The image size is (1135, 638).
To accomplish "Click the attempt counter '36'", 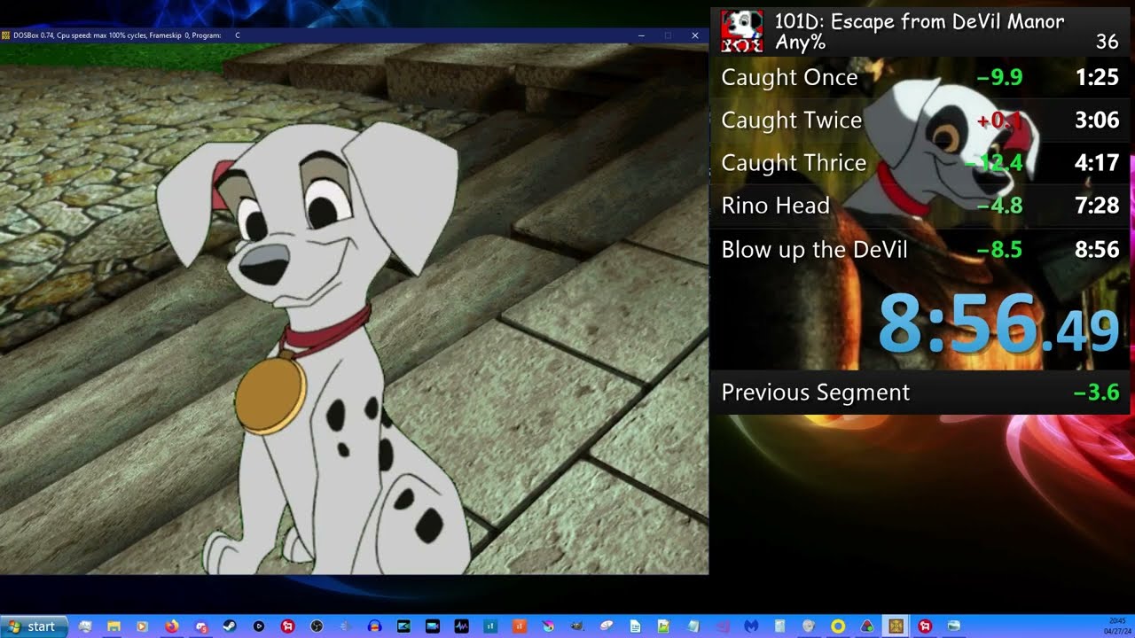I will point(1107,42).
